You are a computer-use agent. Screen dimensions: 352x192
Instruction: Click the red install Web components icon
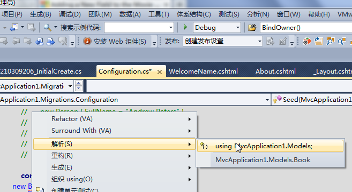(x=87, y=42)
